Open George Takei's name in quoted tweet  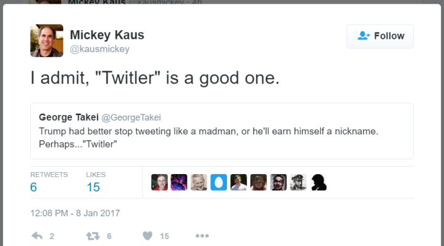[x=68, y=117]
